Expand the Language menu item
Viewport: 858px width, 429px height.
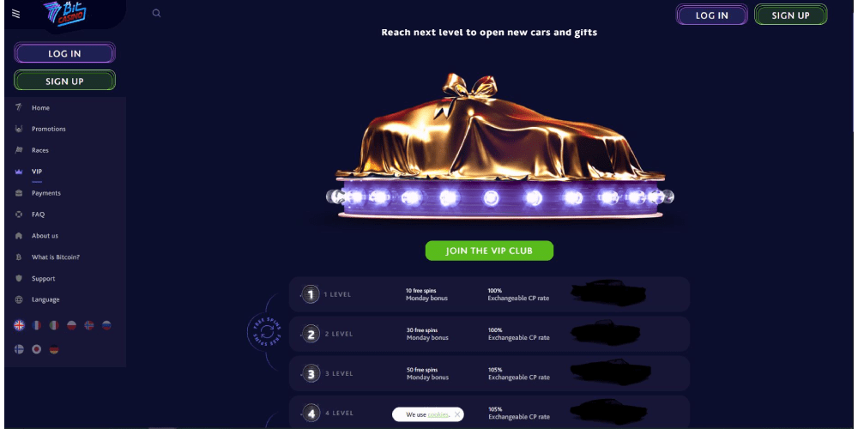(x=45, y=299)
